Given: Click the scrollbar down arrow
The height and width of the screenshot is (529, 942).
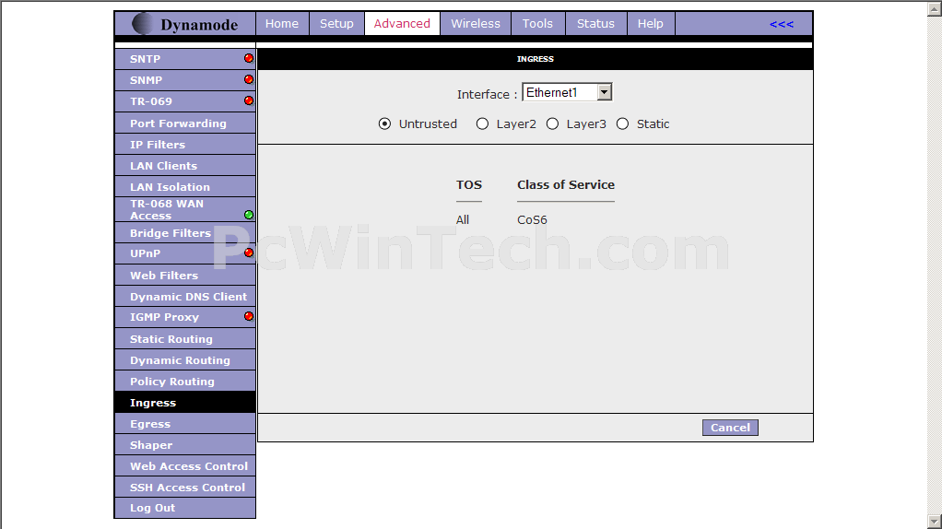Looking at the screenshot, I should 935,522.
